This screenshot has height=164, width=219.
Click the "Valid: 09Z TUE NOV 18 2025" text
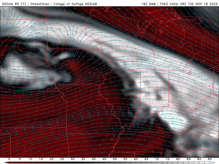194,4
